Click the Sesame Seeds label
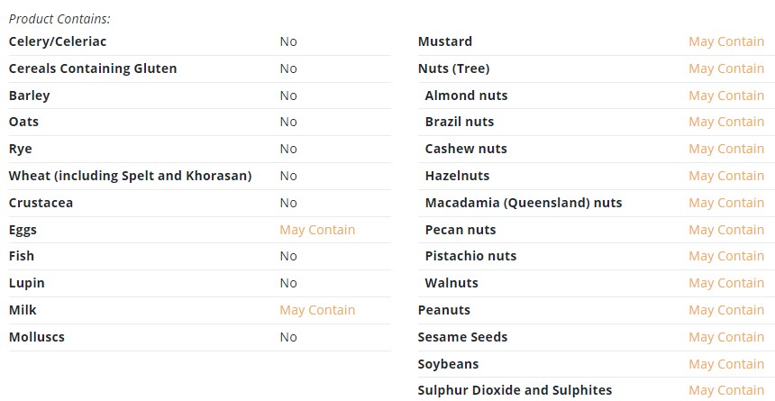 point(462,337)
